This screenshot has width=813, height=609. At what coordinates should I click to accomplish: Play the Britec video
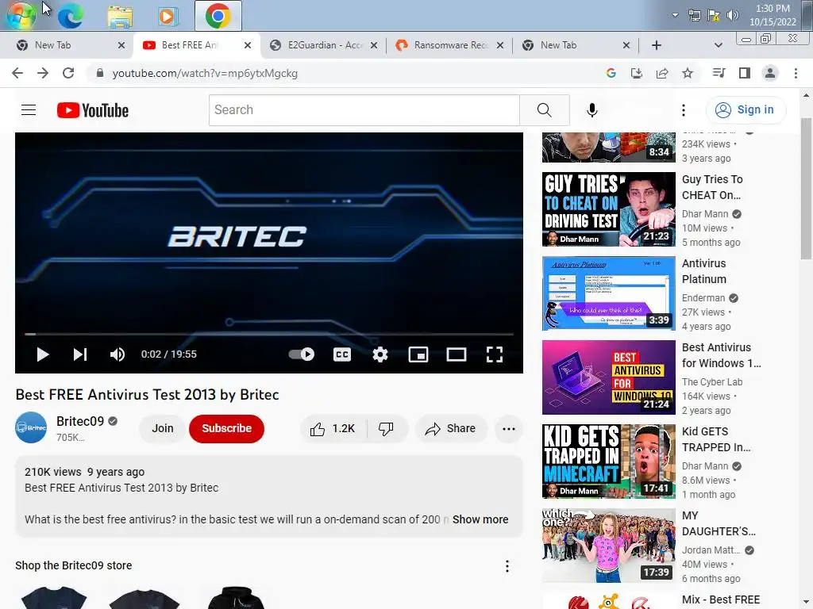43,354
